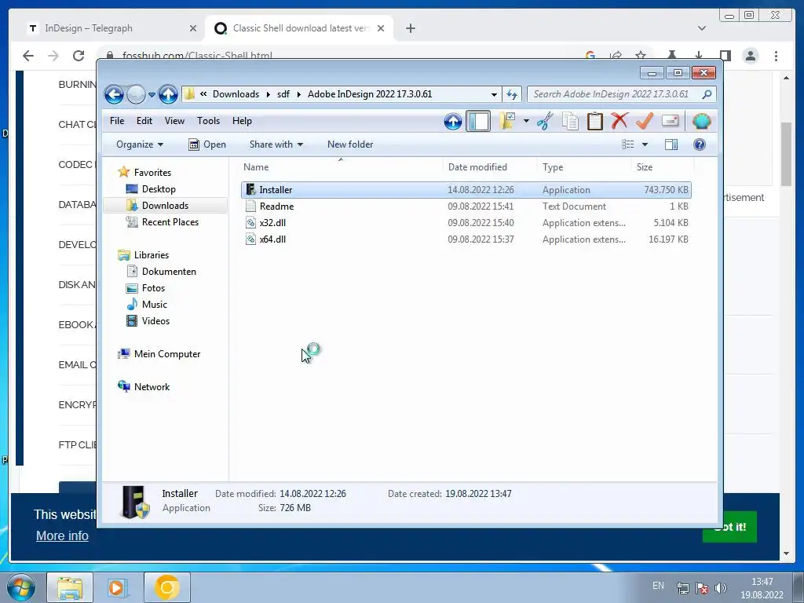
Task: Open the Tools menu
Action: click(208, 121)
